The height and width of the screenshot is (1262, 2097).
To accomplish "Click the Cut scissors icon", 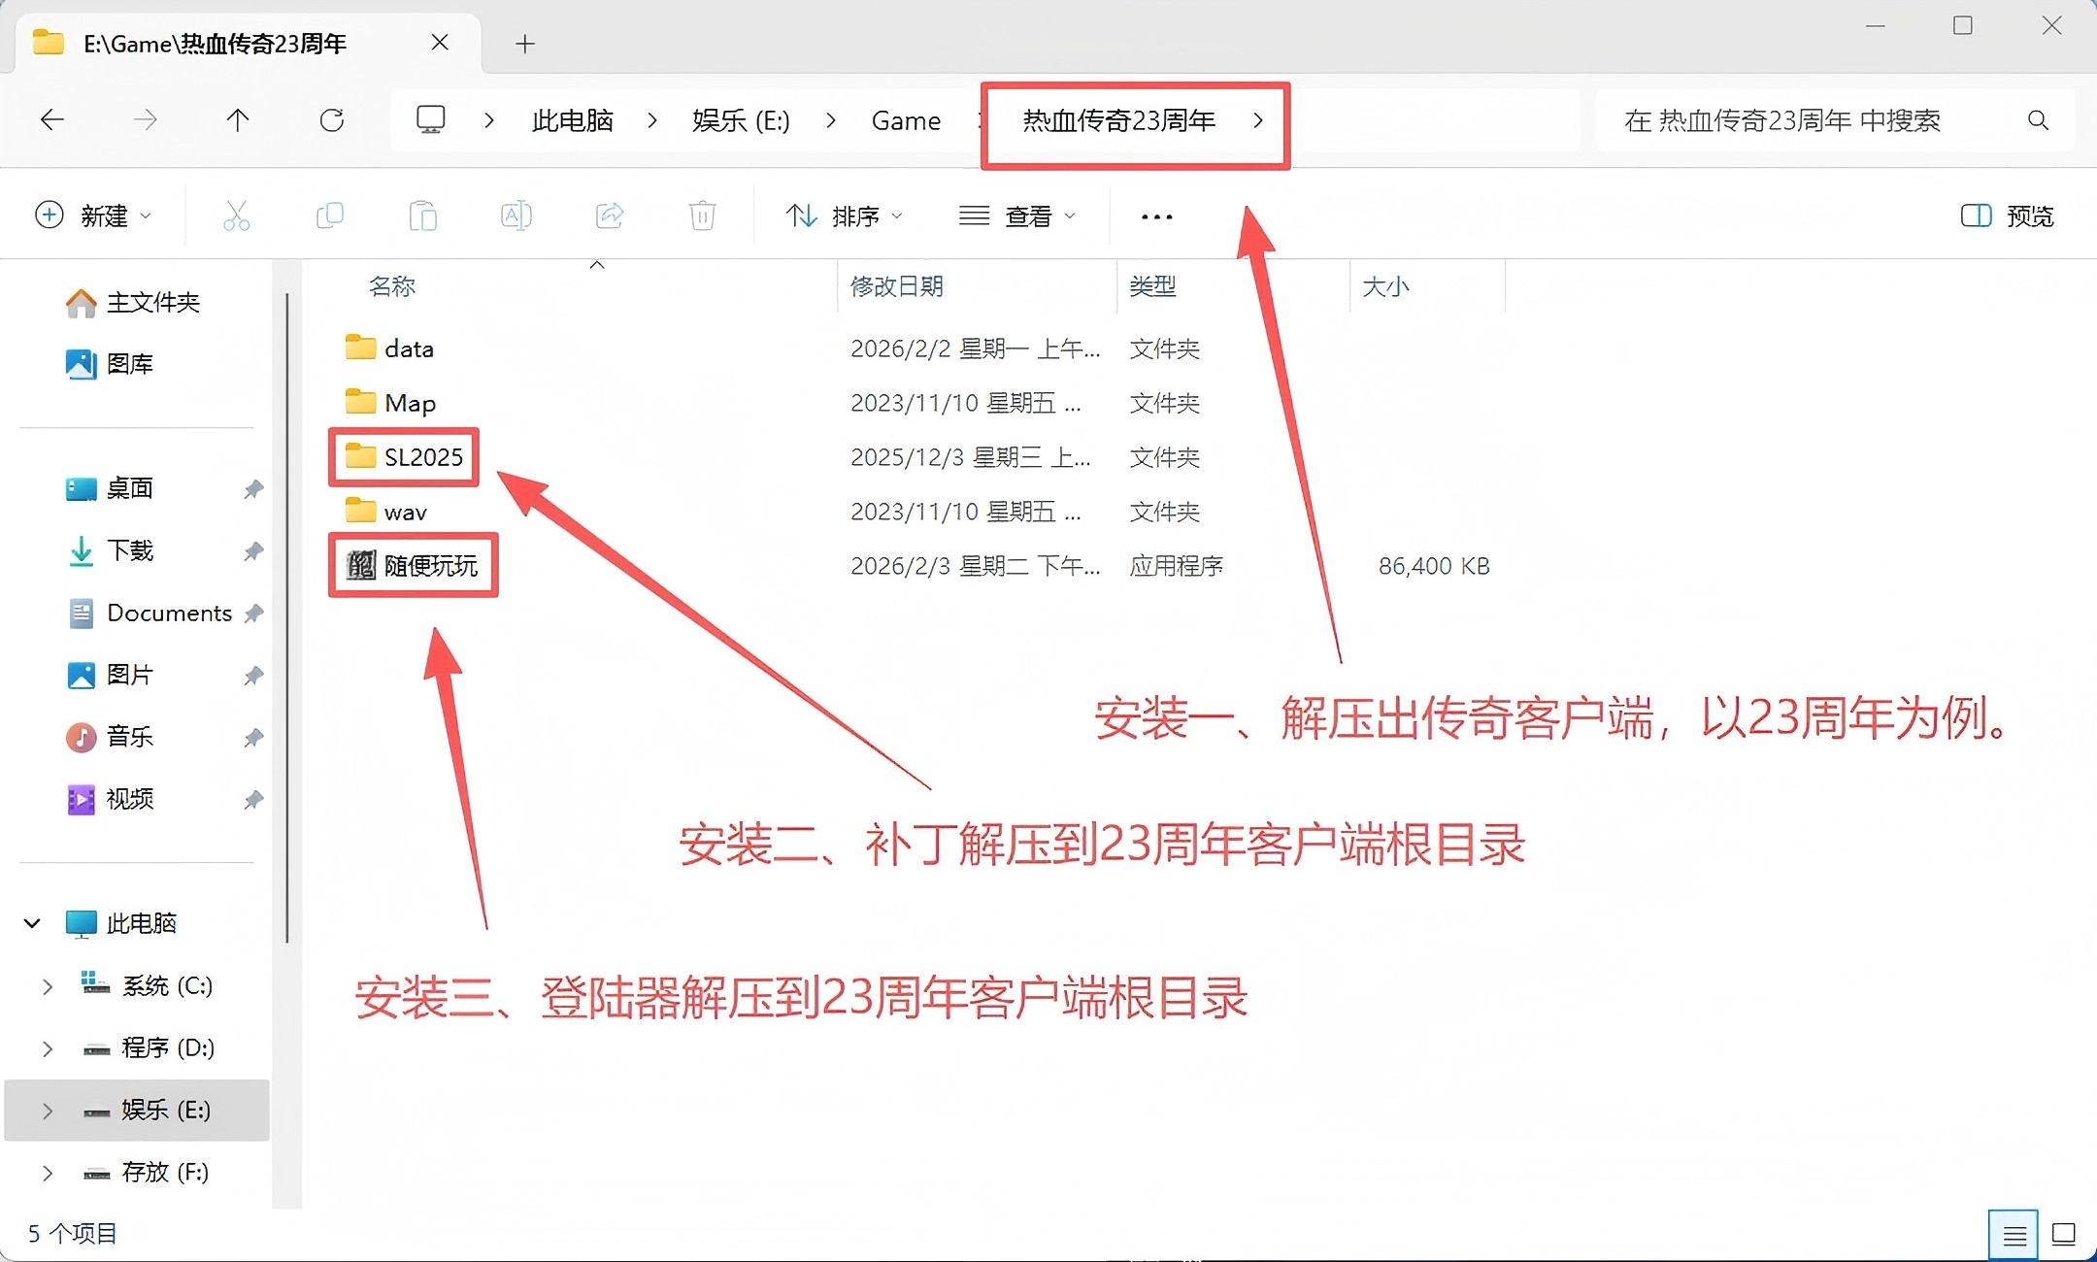I will (x=236, y=216).
